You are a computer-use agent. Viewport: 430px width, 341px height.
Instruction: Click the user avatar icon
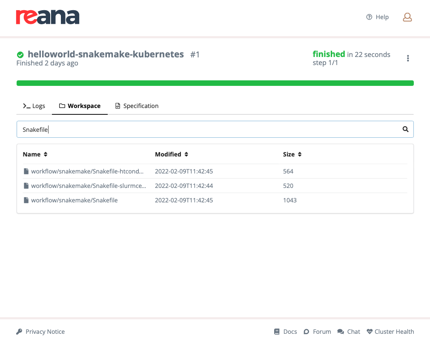click(407, 17)
